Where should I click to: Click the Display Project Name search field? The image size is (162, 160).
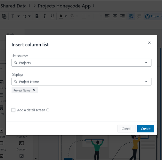(x=81, y=82)
